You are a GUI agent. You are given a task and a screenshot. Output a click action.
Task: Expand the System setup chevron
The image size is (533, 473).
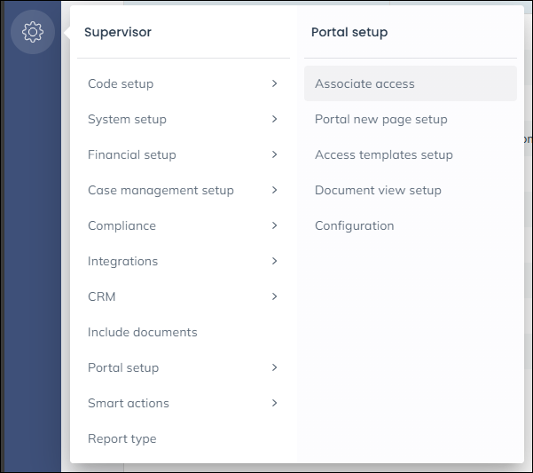(x=275, y=119)
